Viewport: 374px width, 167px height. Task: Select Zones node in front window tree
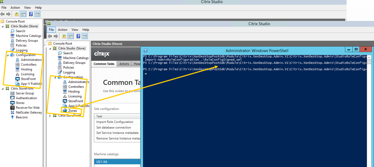pyautogui.click(x=72, y=111)
